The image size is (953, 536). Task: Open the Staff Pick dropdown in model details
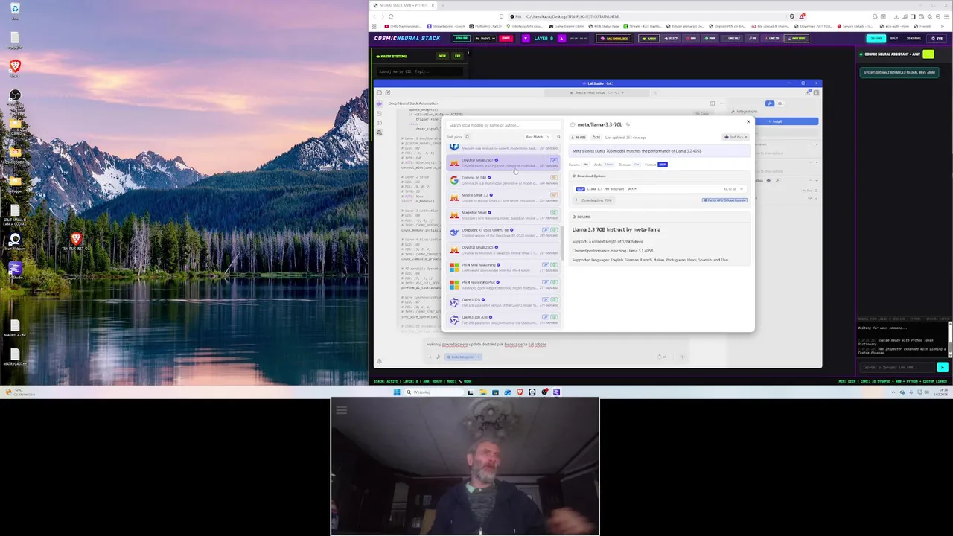click(735, 137)
